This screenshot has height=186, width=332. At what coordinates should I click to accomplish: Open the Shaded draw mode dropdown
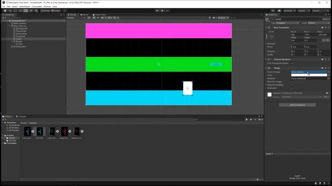tap(76, 18)
